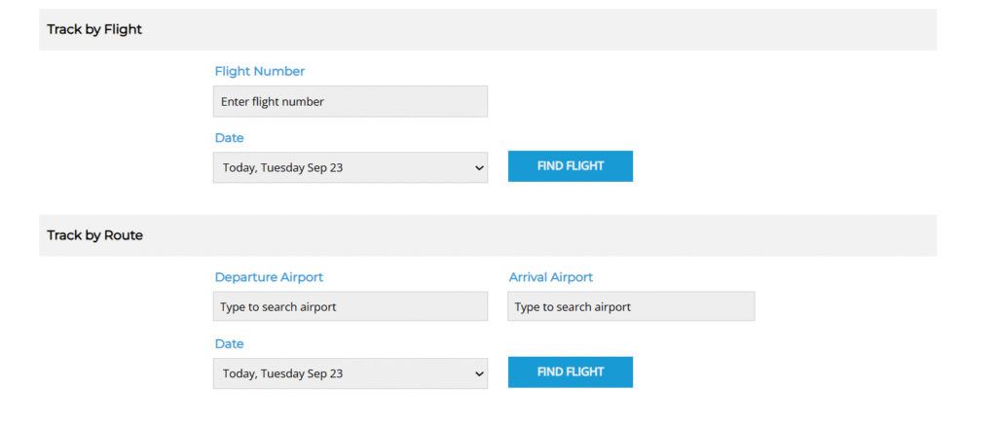Open the Date dropdown under Track by Flight
The width and height of the screenshot is (997, 424).
coord(350,167)
